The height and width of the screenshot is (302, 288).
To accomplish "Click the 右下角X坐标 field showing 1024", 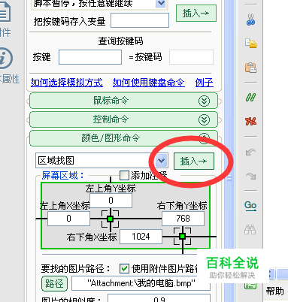I will pos(141,237).
